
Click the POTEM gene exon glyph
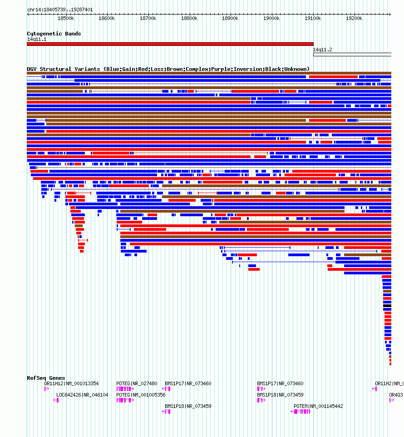click(x=301, y=412)
